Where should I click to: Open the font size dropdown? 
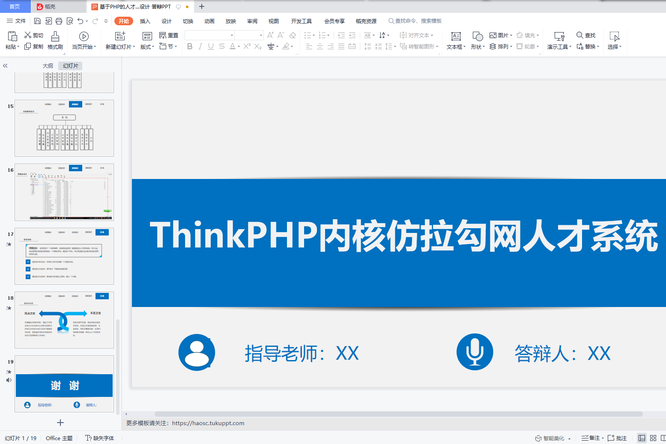point(261,35)
